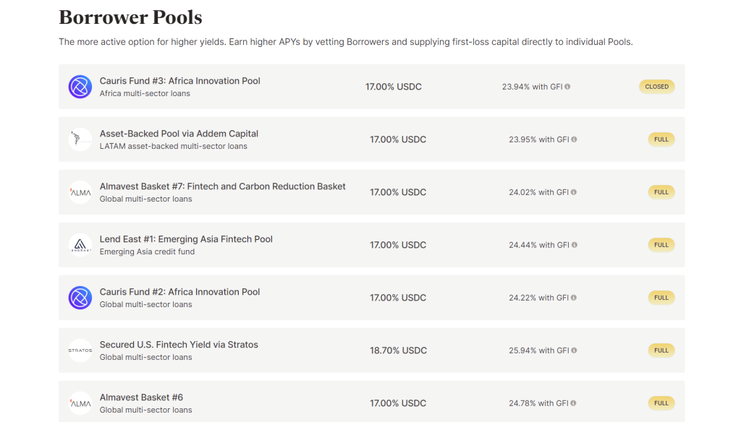Open Secured U.S. Fintech Yield via Stratos
This screenshot has height=422, width=741.
[371, 350]
